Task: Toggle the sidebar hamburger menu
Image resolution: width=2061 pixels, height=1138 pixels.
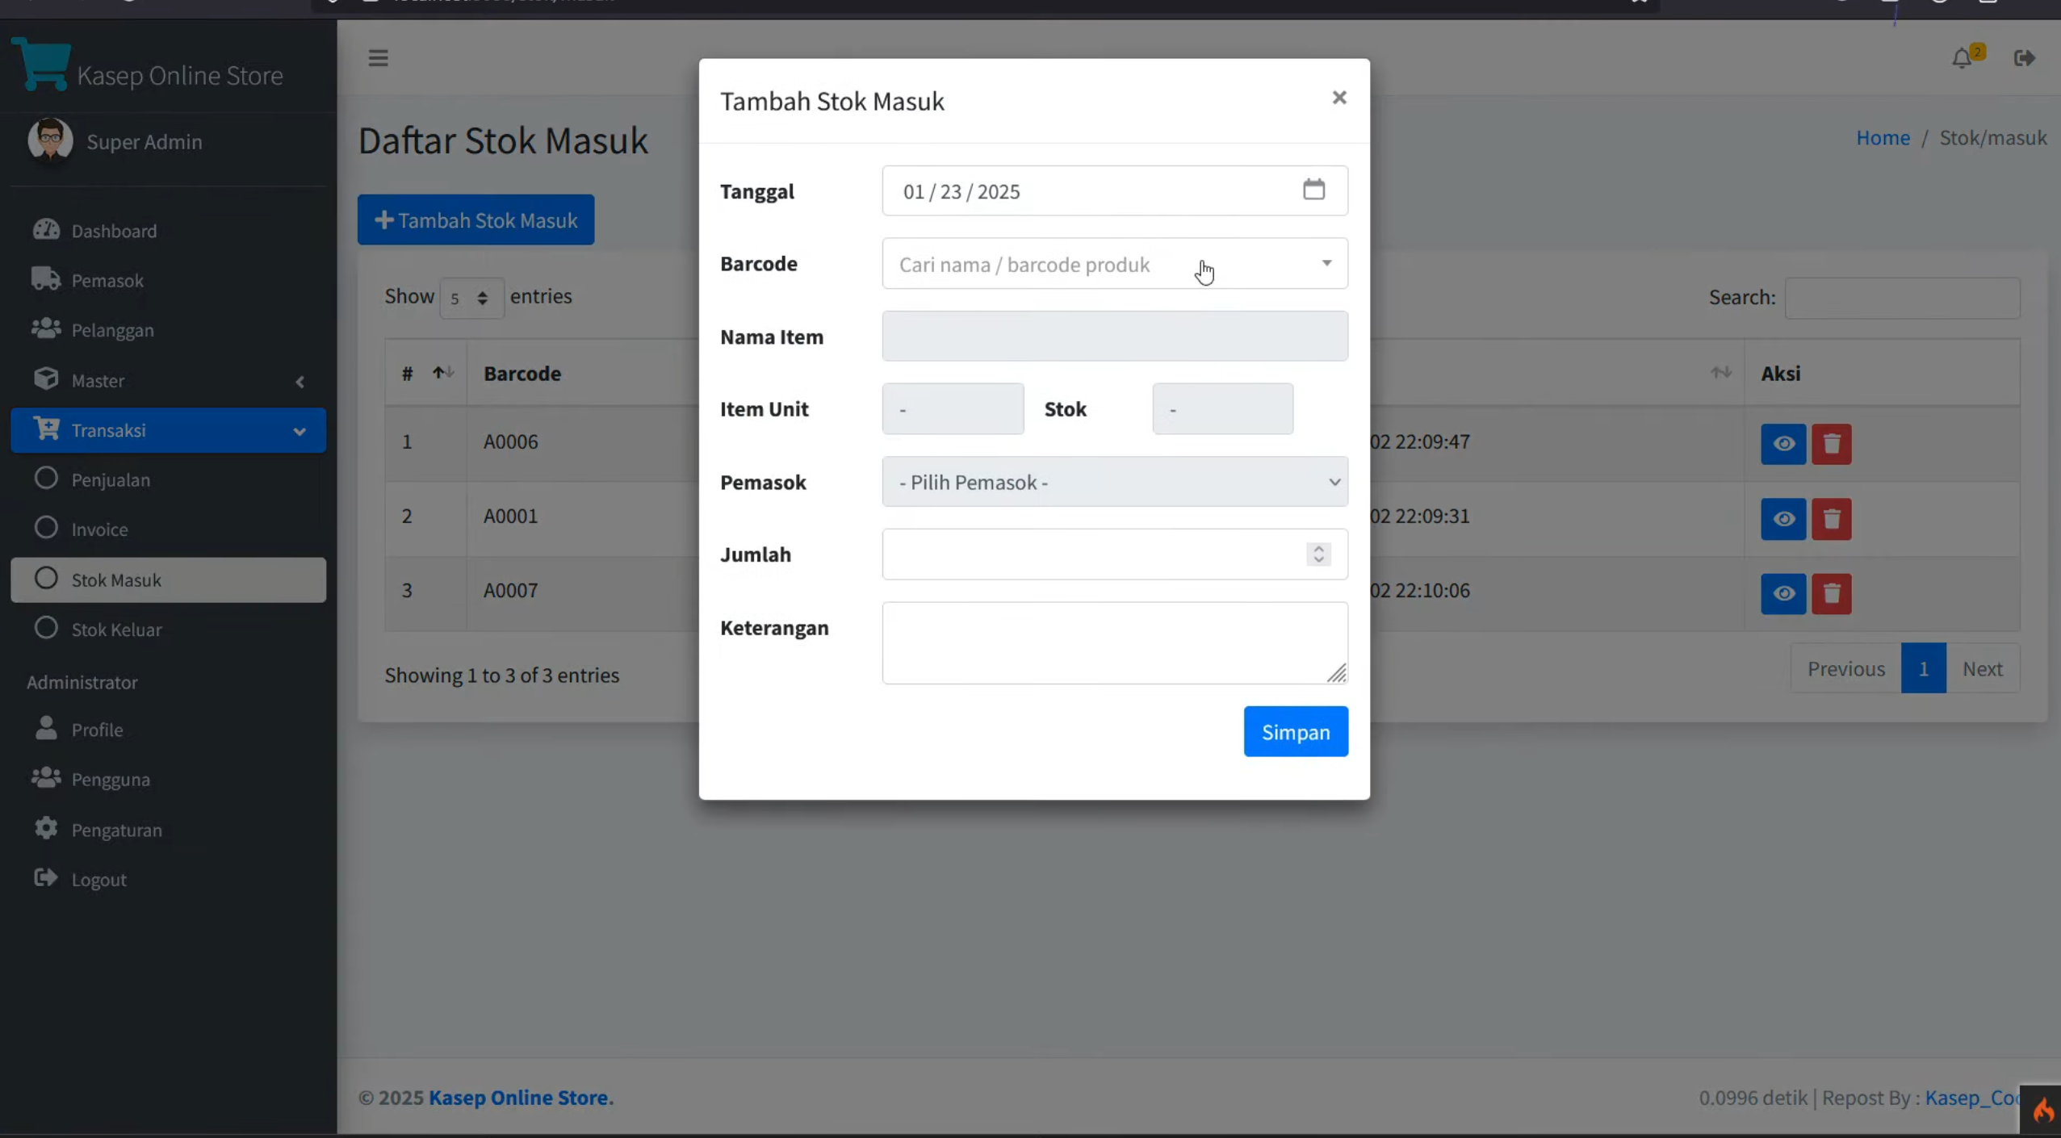Action: 378,58
